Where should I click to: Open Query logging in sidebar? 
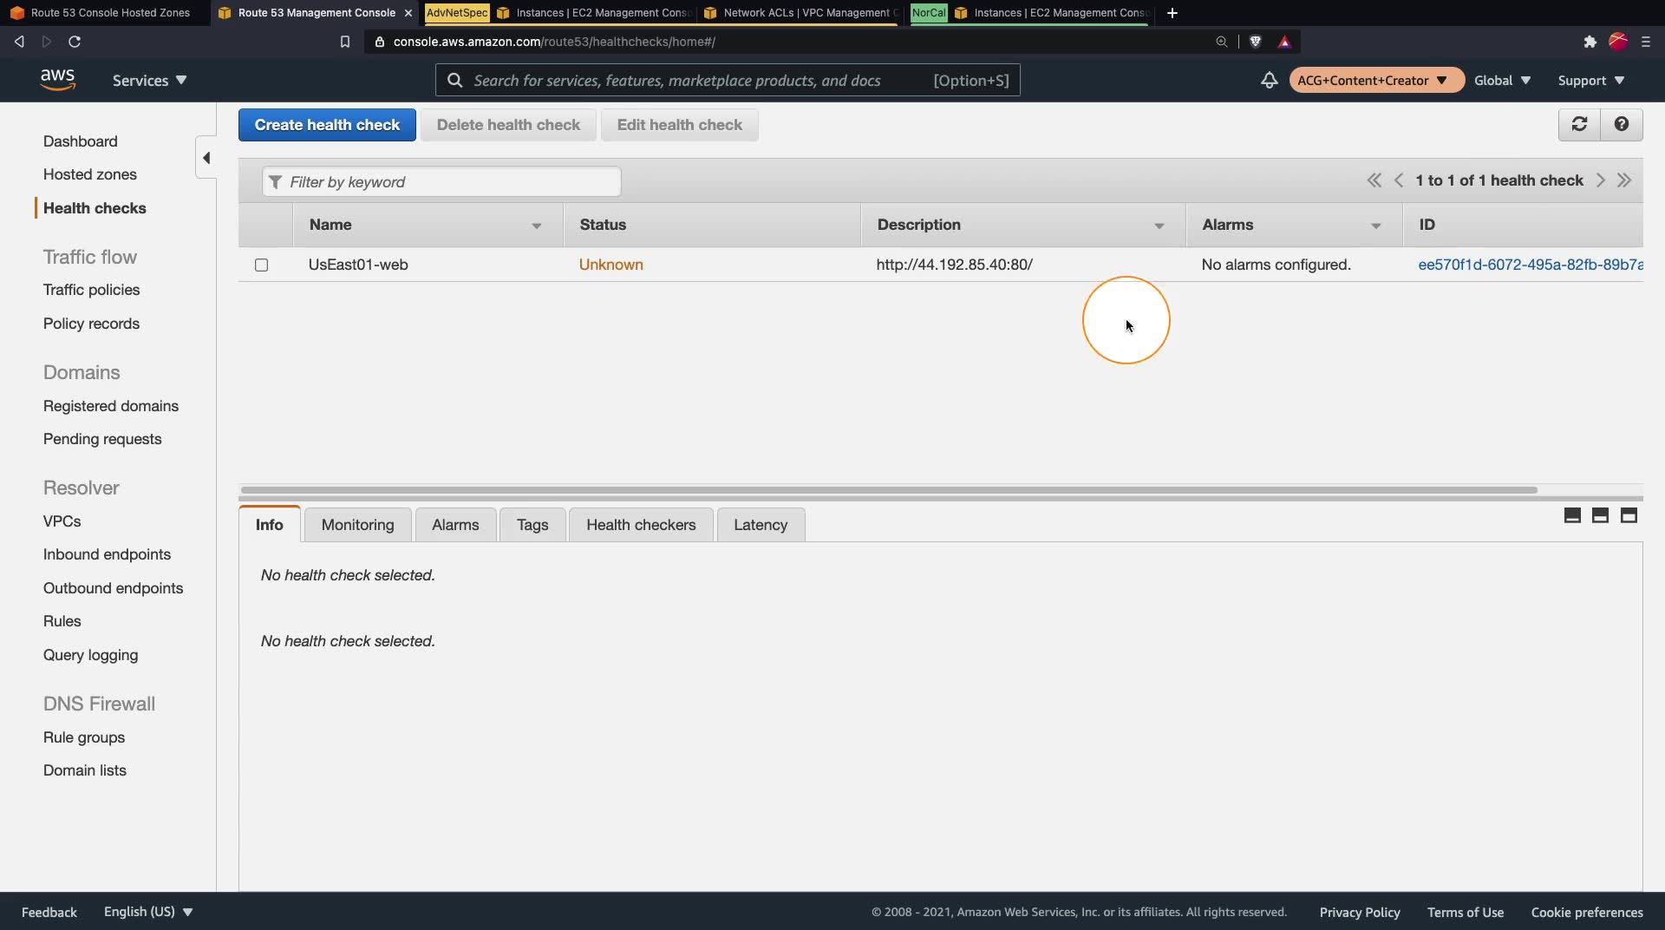[90, 655]
